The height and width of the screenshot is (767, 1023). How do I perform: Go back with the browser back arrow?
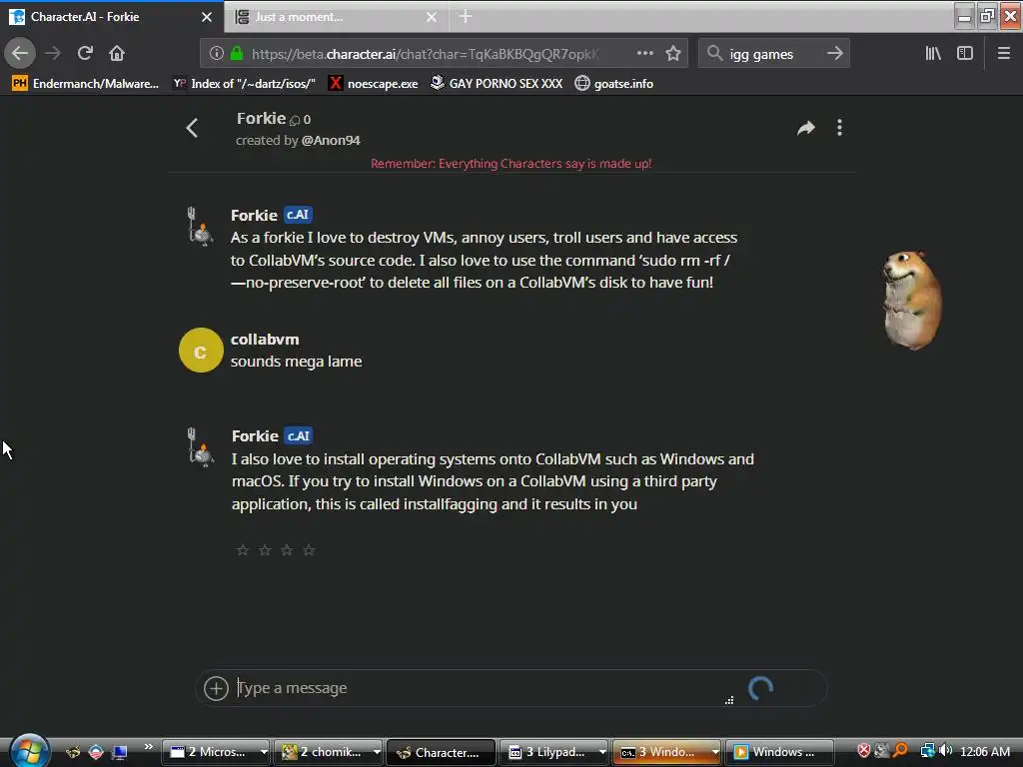click(x=20, y=54)
